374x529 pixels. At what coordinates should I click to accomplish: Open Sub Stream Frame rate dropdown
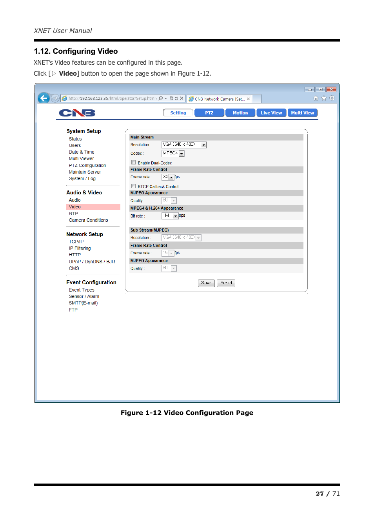(168, 253)
